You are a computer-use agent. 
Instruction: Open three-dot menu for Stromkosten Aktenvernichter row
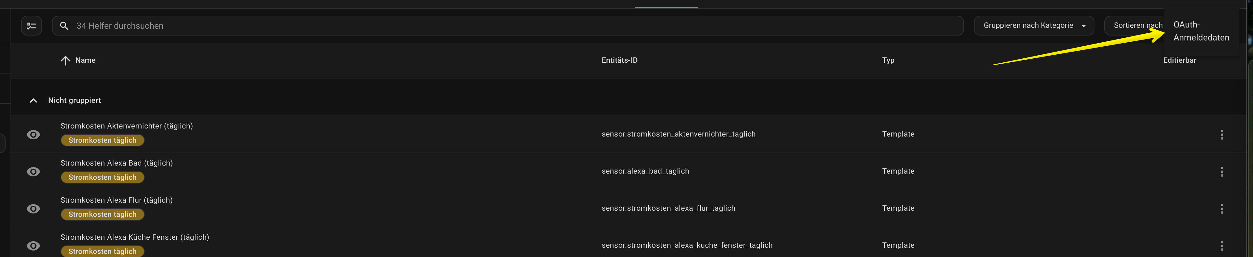(x=1221, y=135)
